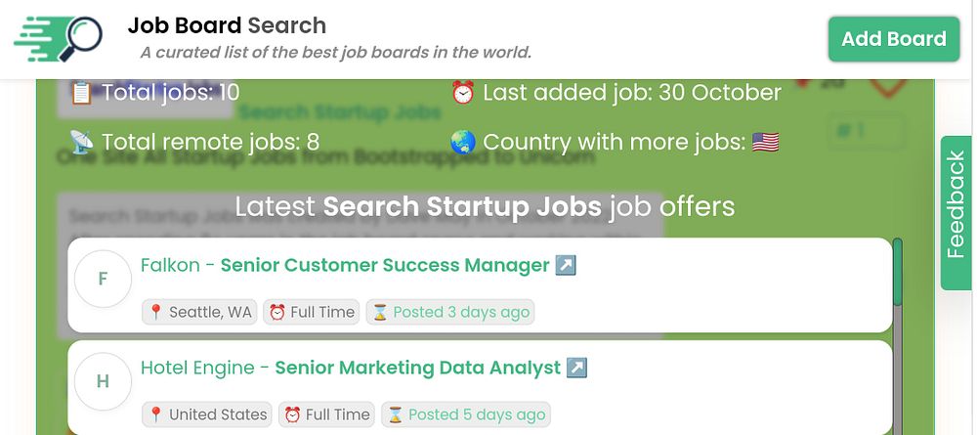This screenshot has width=977, height=435.
Task: Click the US flag icon
Action: [765, 143]
